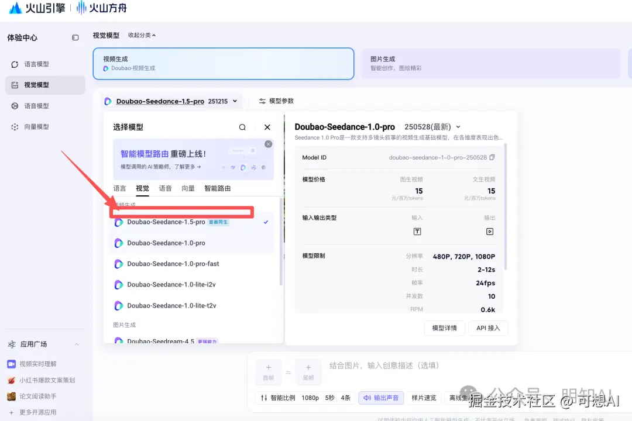Open 视频实时理解 app
The height and width of the screenshot is (421, 632).
[x=38, y=364]
